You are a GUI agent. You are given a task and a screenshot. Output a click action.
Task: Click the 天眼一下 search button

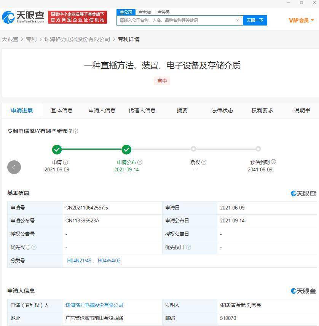255,21
